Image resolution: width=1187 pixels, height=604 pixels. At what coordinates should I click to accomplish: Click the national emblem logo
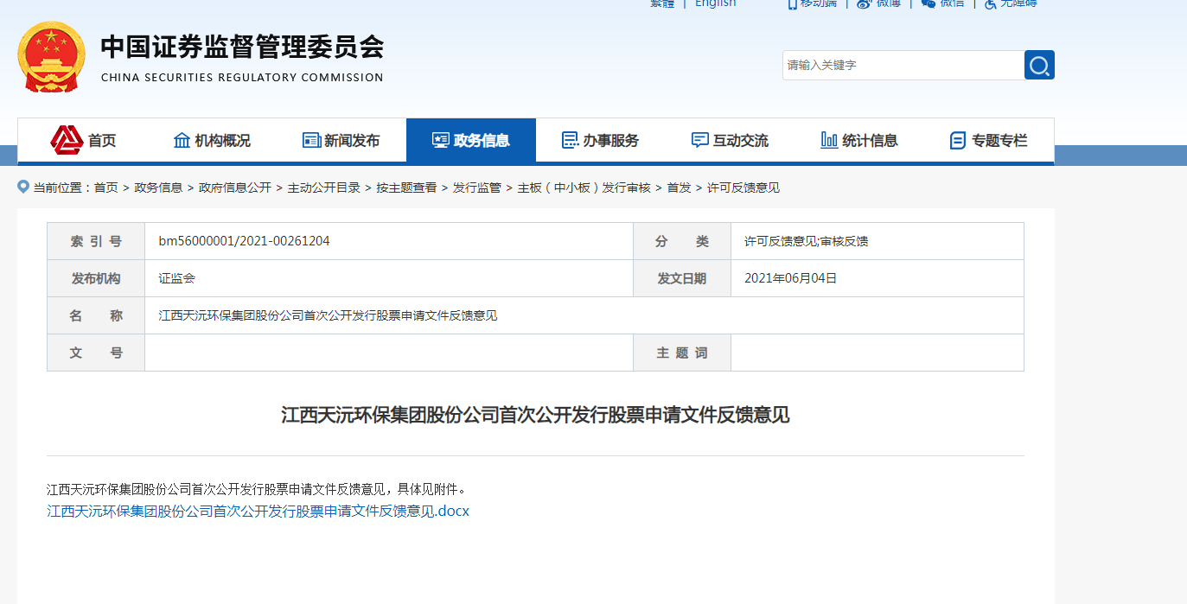coord(52,57)
